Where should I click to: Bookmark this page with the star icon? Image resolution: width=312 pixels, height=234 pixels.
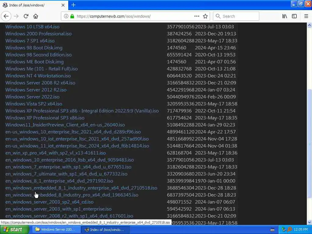click(205, 16)
